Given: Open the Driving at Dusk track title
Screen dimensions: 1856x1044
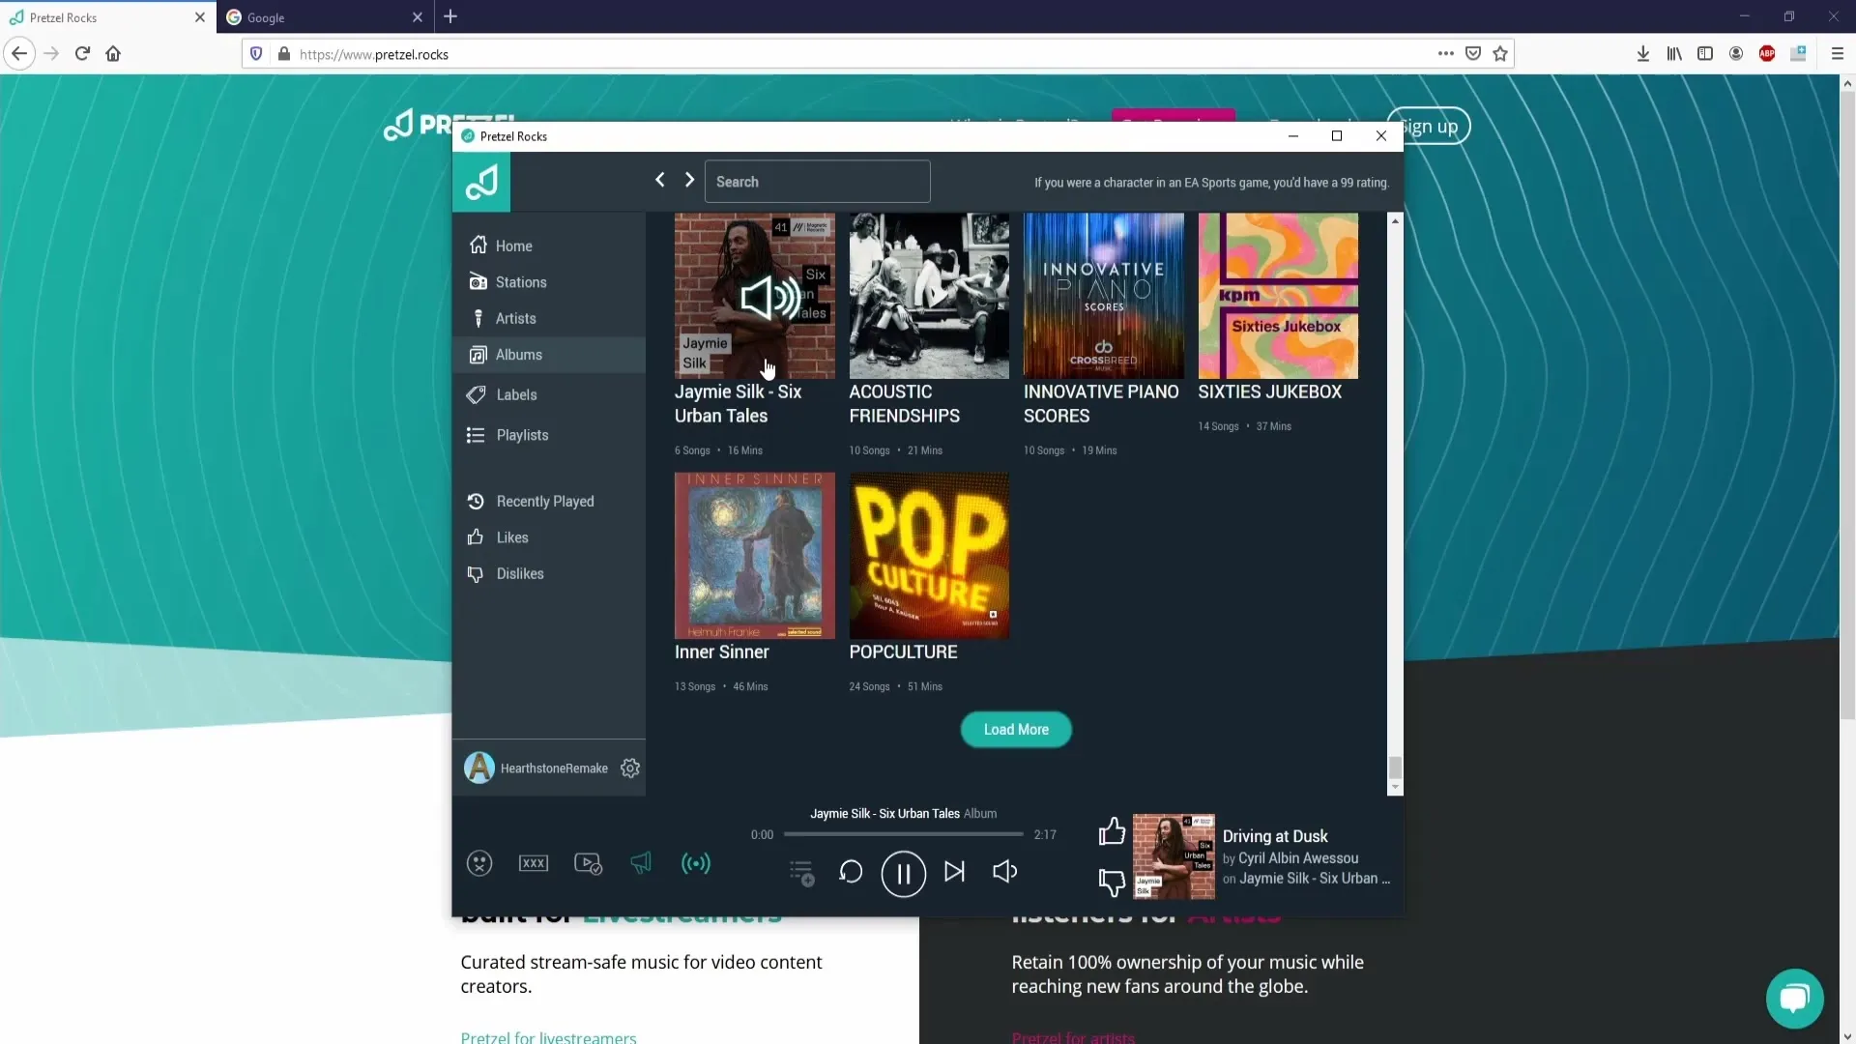Looking at the screenshot, I should click(1275, 836).
